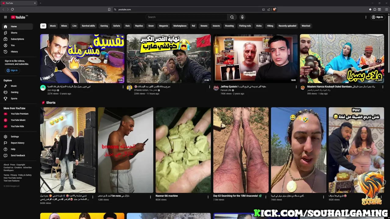Select the Recently uploaded chip
Image resolution: width=390 pixels, height=219 pixels.
tap(287, 26)
